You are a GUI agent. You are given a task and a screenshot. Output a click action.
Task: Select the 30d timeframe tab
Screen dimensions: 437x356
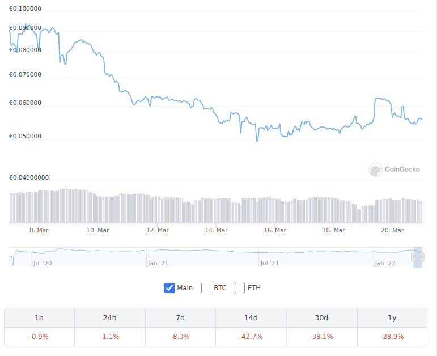click(x=321, y=318)
